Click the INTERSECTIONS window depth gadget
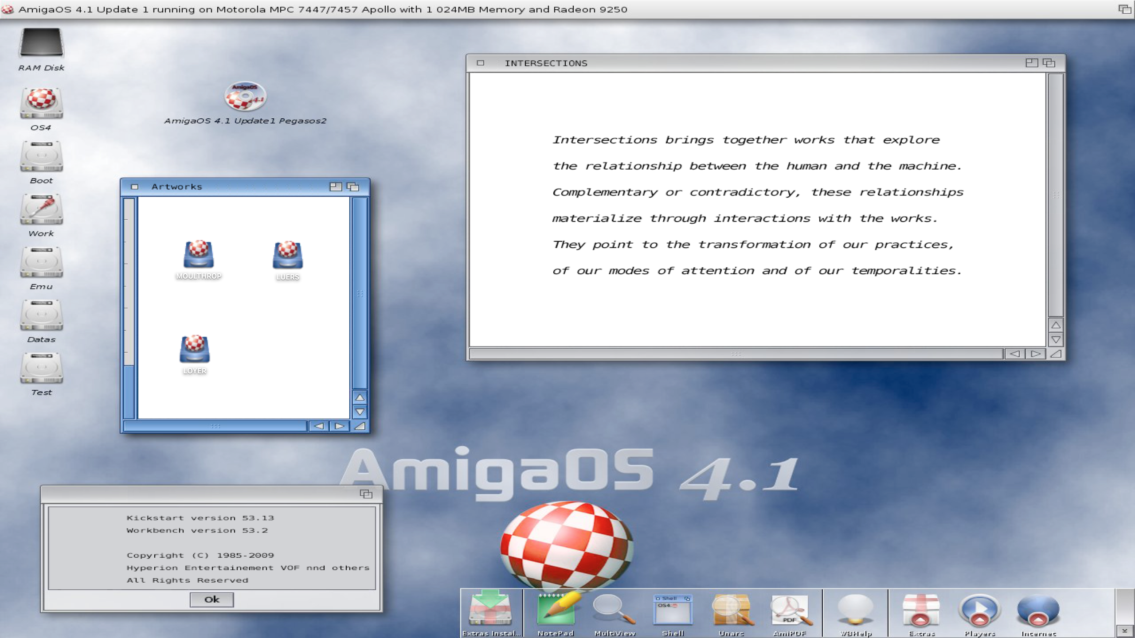Screen dimensions: 1135x638 coord(1049,63)
